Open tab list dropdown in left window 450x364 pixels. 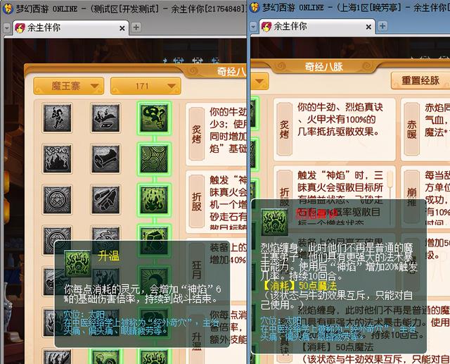pyautogui.click(x=6, y=28)
